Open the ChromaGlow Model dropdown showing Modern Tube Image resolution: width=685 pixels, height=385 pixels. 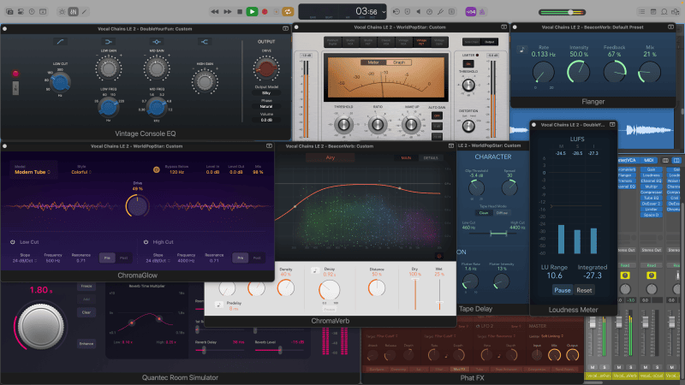32,172
